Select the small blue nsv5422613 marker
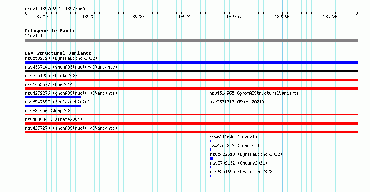 [x=212, y=158]
